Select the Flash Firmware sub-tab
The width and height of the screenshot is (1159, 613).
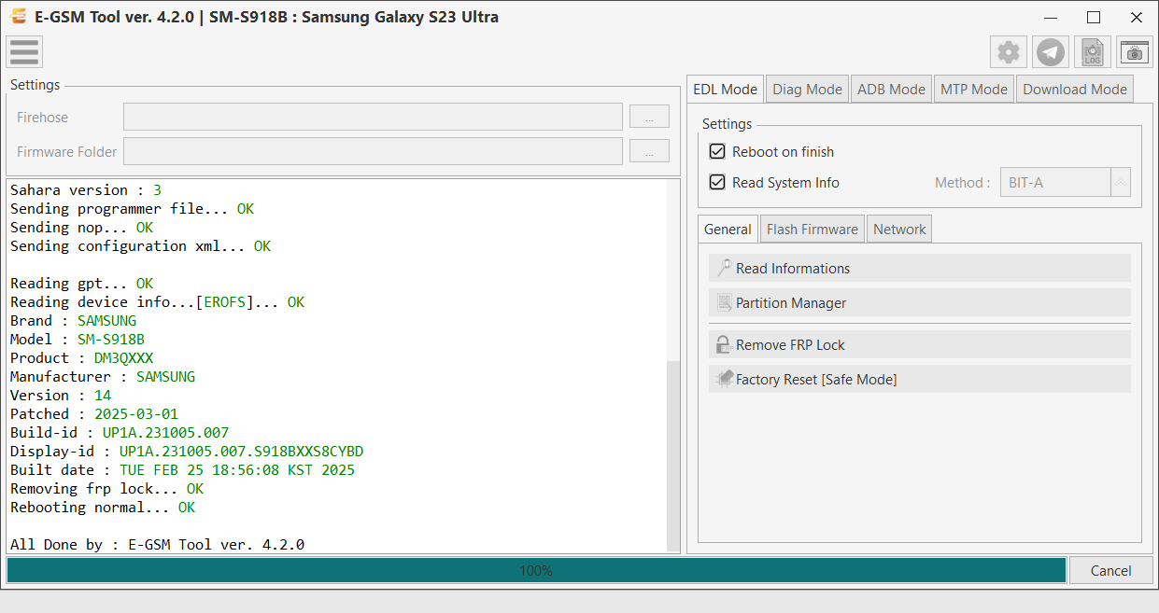click(813, 229)
